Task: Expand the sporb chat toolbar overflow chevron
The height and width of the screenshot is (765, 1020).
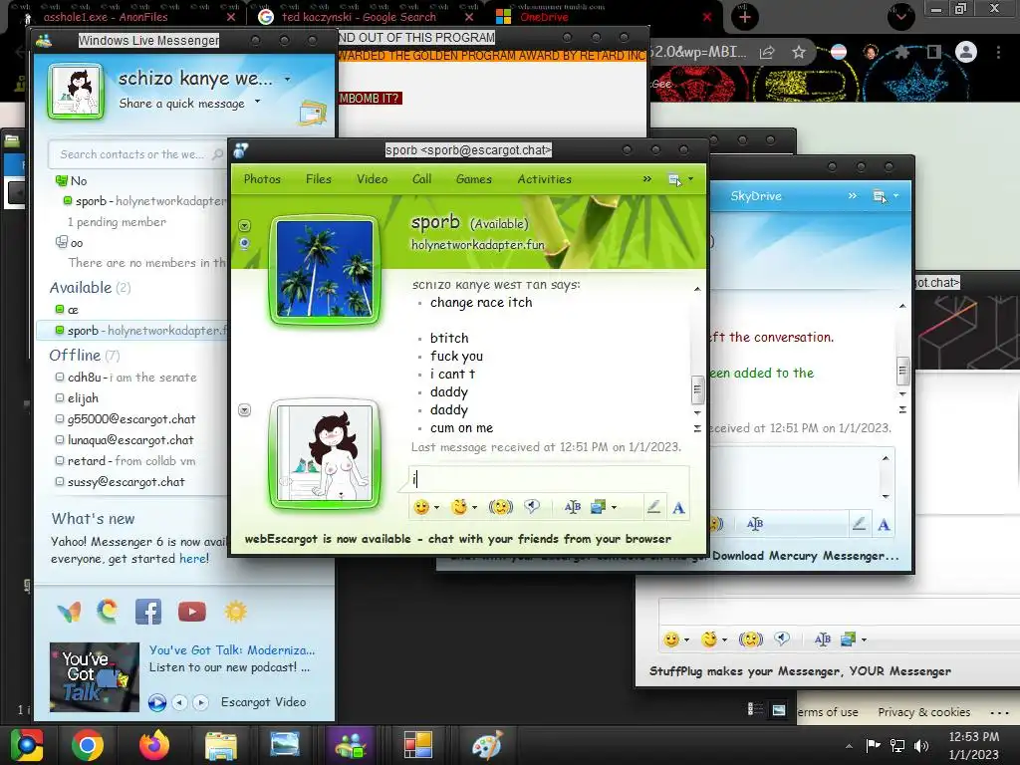Action: [647, 179]
